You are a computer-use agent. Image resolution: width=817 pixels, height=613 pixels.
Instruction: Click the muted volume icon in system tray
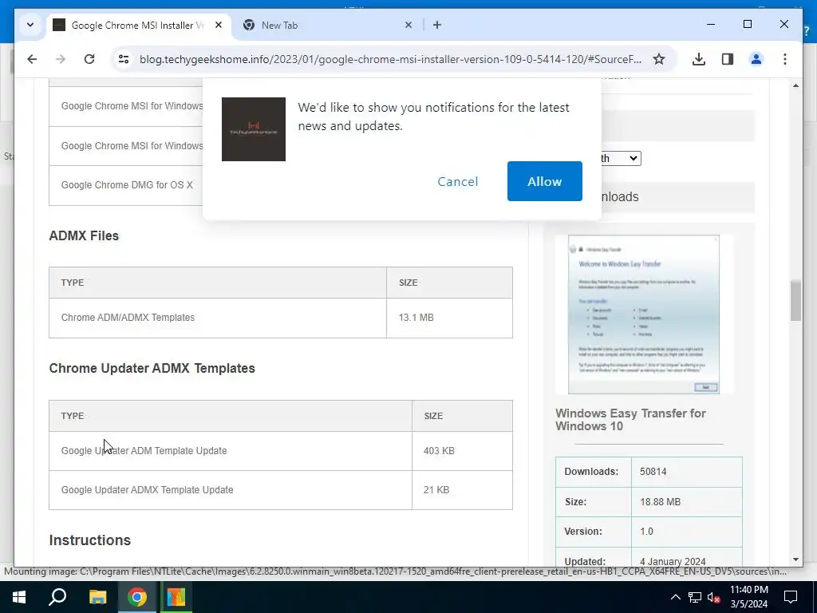point(713,597)
